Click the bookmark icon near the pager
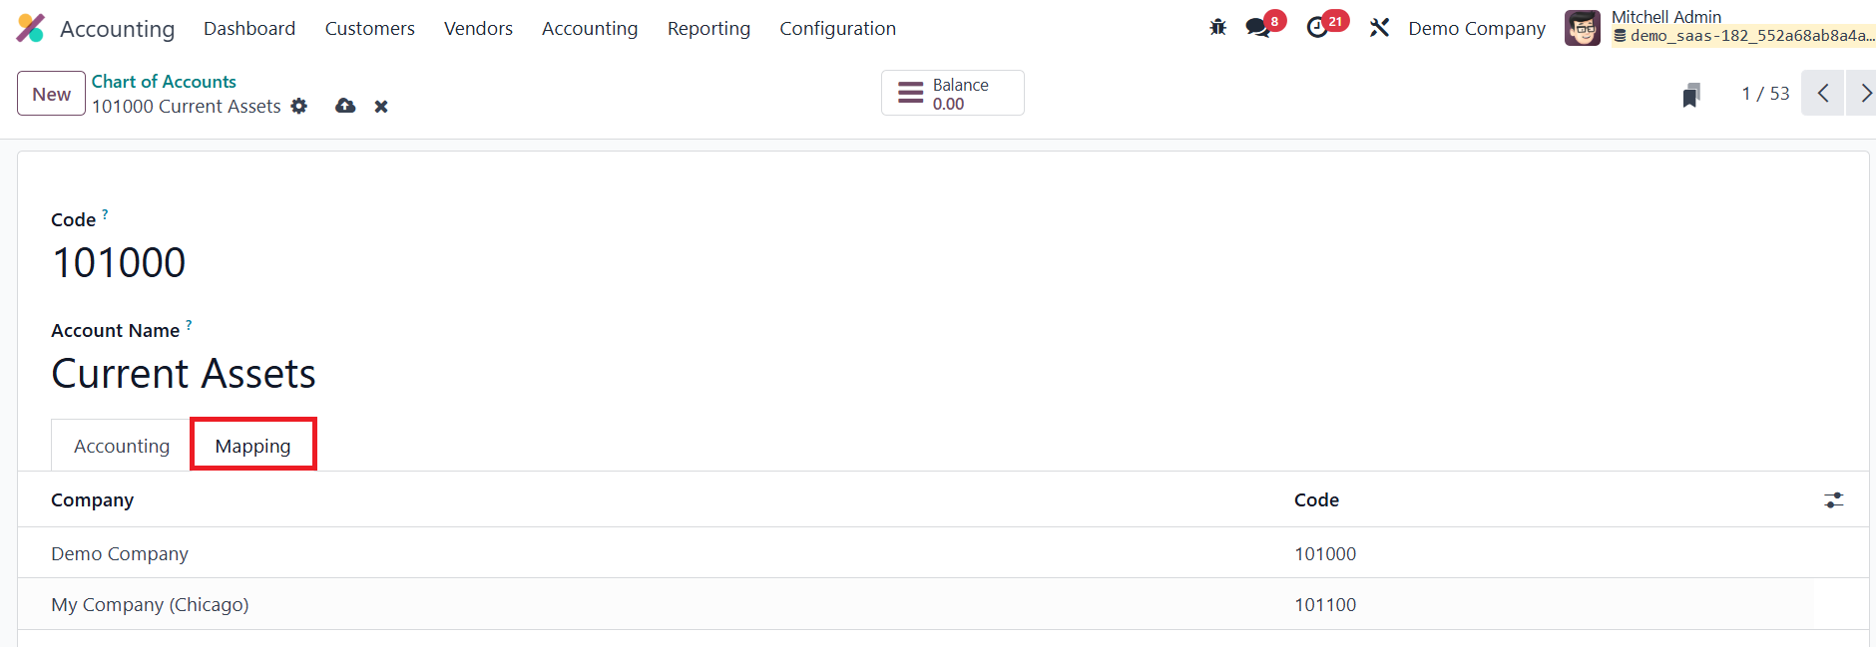Screen dimensions: 1876x647 tap(1690, 95)
